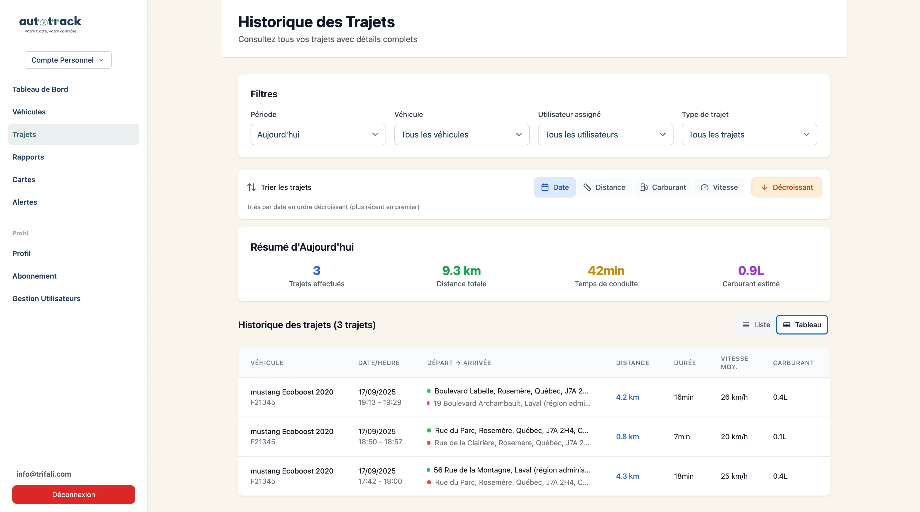The width and height of the screenshot is (920, 512).
Task: Select the Trajets menu item
Action: (74, 134)
